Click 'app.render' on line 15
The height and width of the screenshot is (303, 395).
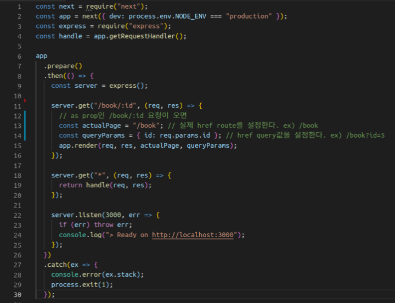pos(78,145)
